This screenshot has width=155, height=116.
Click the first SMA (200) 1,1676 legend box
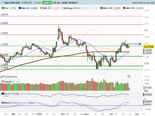pos(110,8)
